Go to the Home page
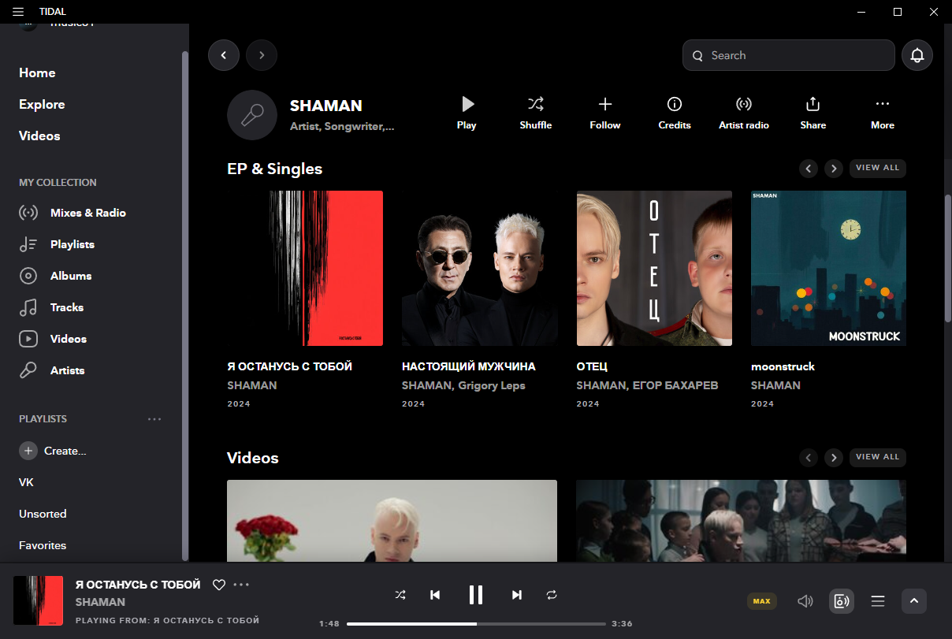 click(x=37, y=72)
